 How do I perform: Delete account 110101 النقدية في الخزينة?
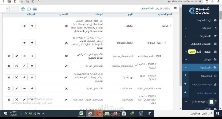[9, 66]
